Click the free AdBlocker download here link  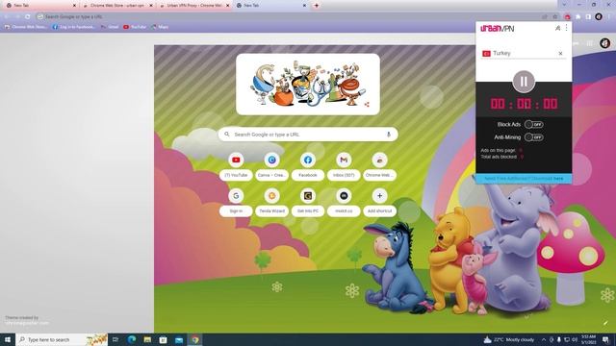558,179
